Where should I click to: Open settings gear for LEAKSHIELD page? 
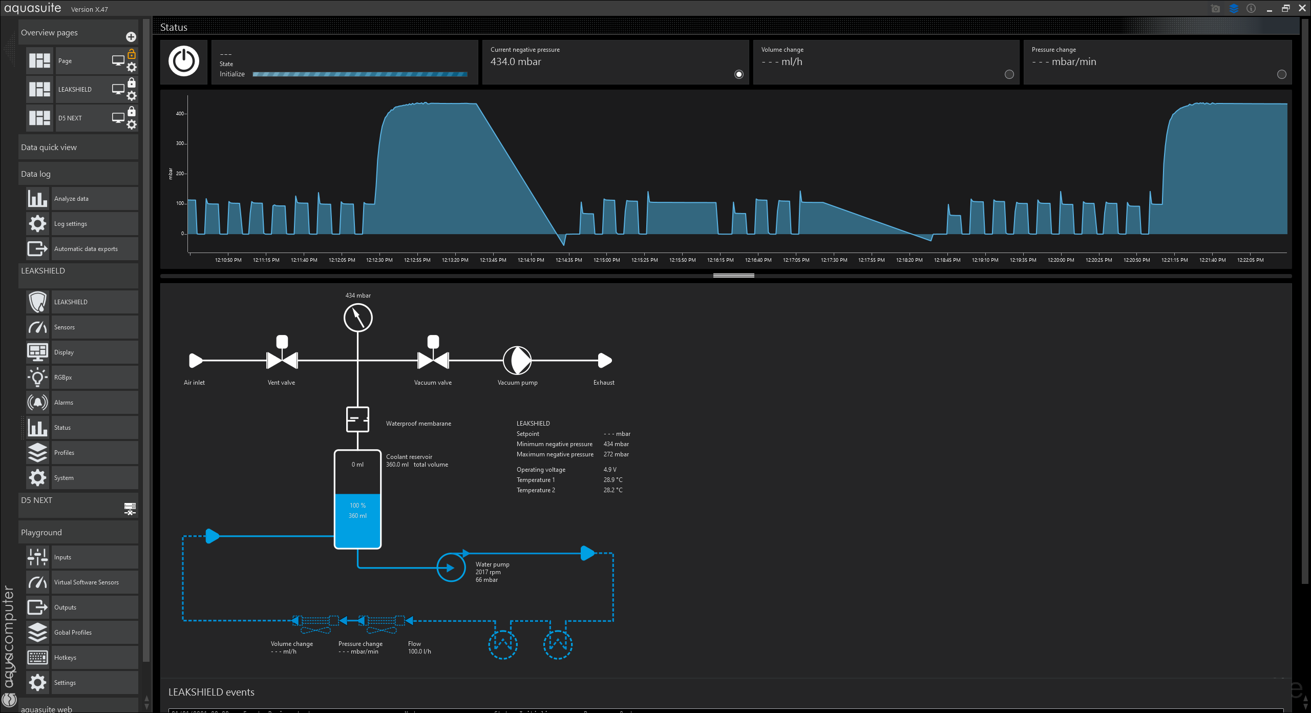pyautogui.click(x=132, y=96)
